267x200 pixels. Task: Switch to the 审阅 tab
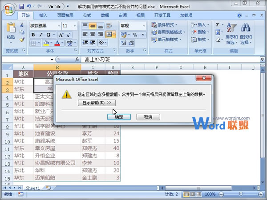[x=123, y=15]
